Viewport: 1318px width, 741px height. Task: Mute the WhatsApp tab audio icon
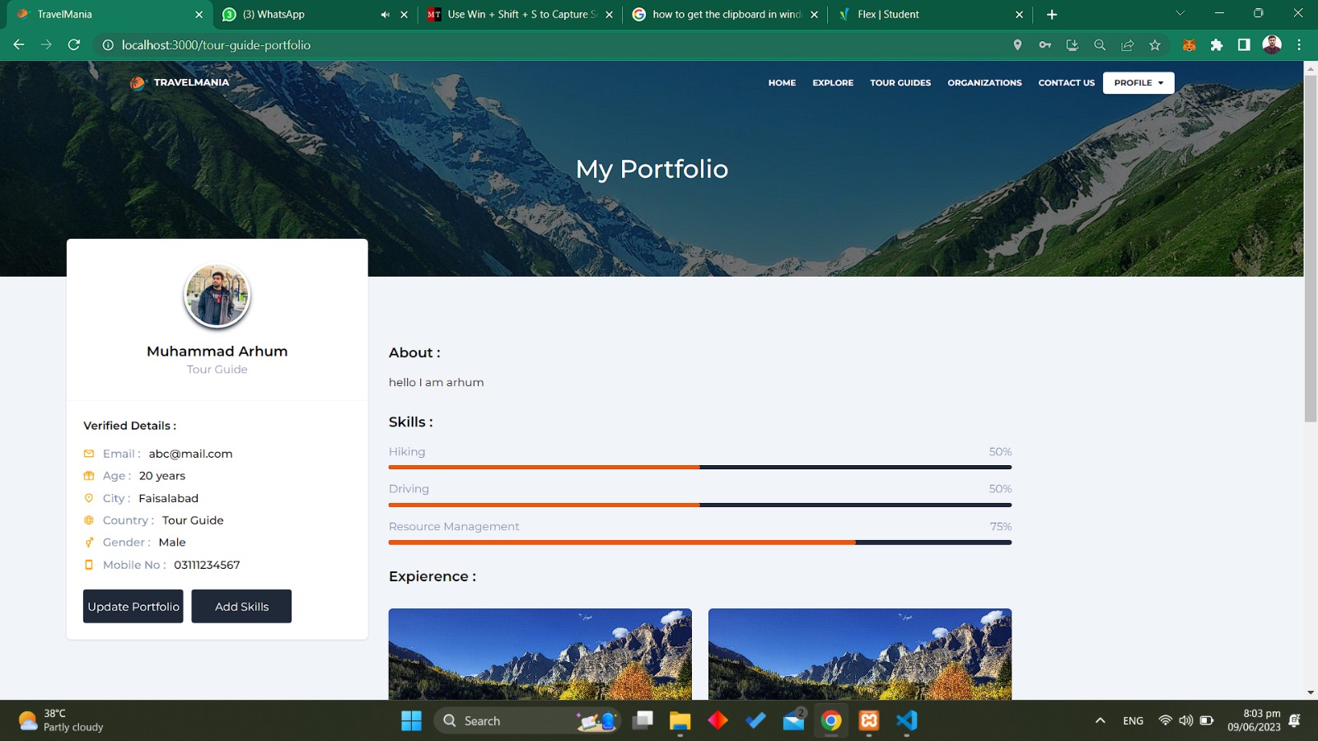tap(385, 14)
